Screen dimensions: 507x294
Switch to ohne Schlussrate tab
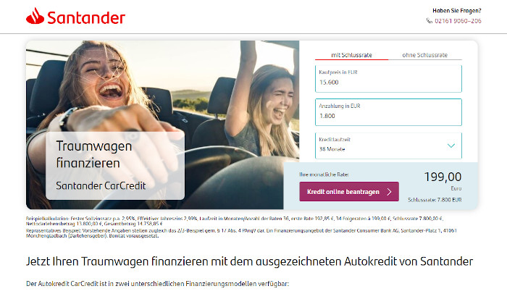[425, 55]
